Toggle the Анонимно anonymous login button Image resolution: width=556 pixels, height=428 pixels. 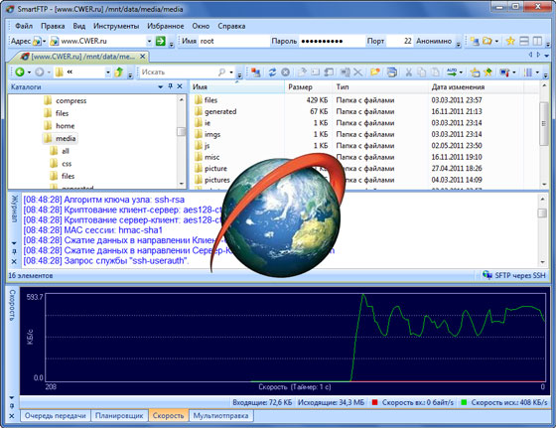click(x=434, y=41)
